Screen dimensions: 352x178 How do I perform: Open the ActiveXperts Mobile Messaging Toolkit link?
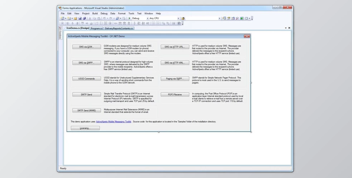114,121
